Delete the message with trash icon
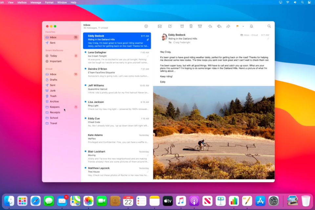The height and width of the screenshot is (210, 315). coord(191,26)
